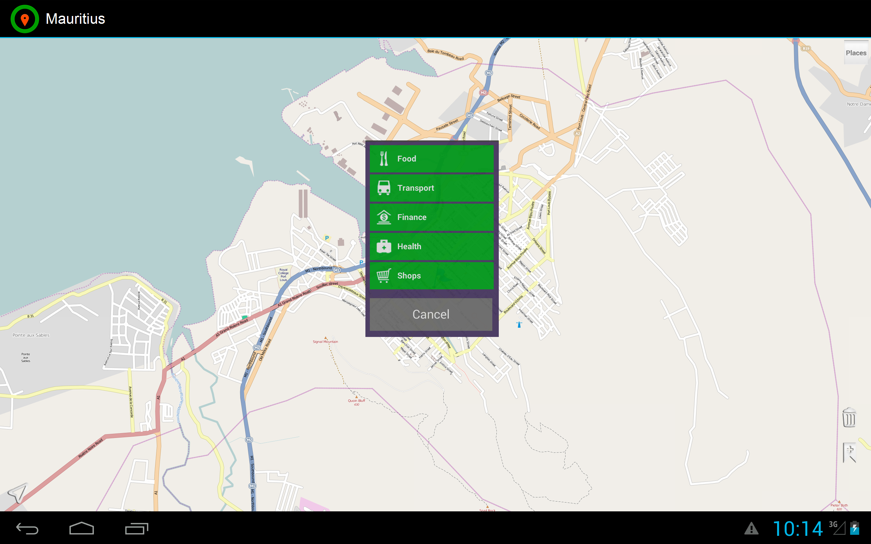Tap the Mauritius location pin logo

24,18
